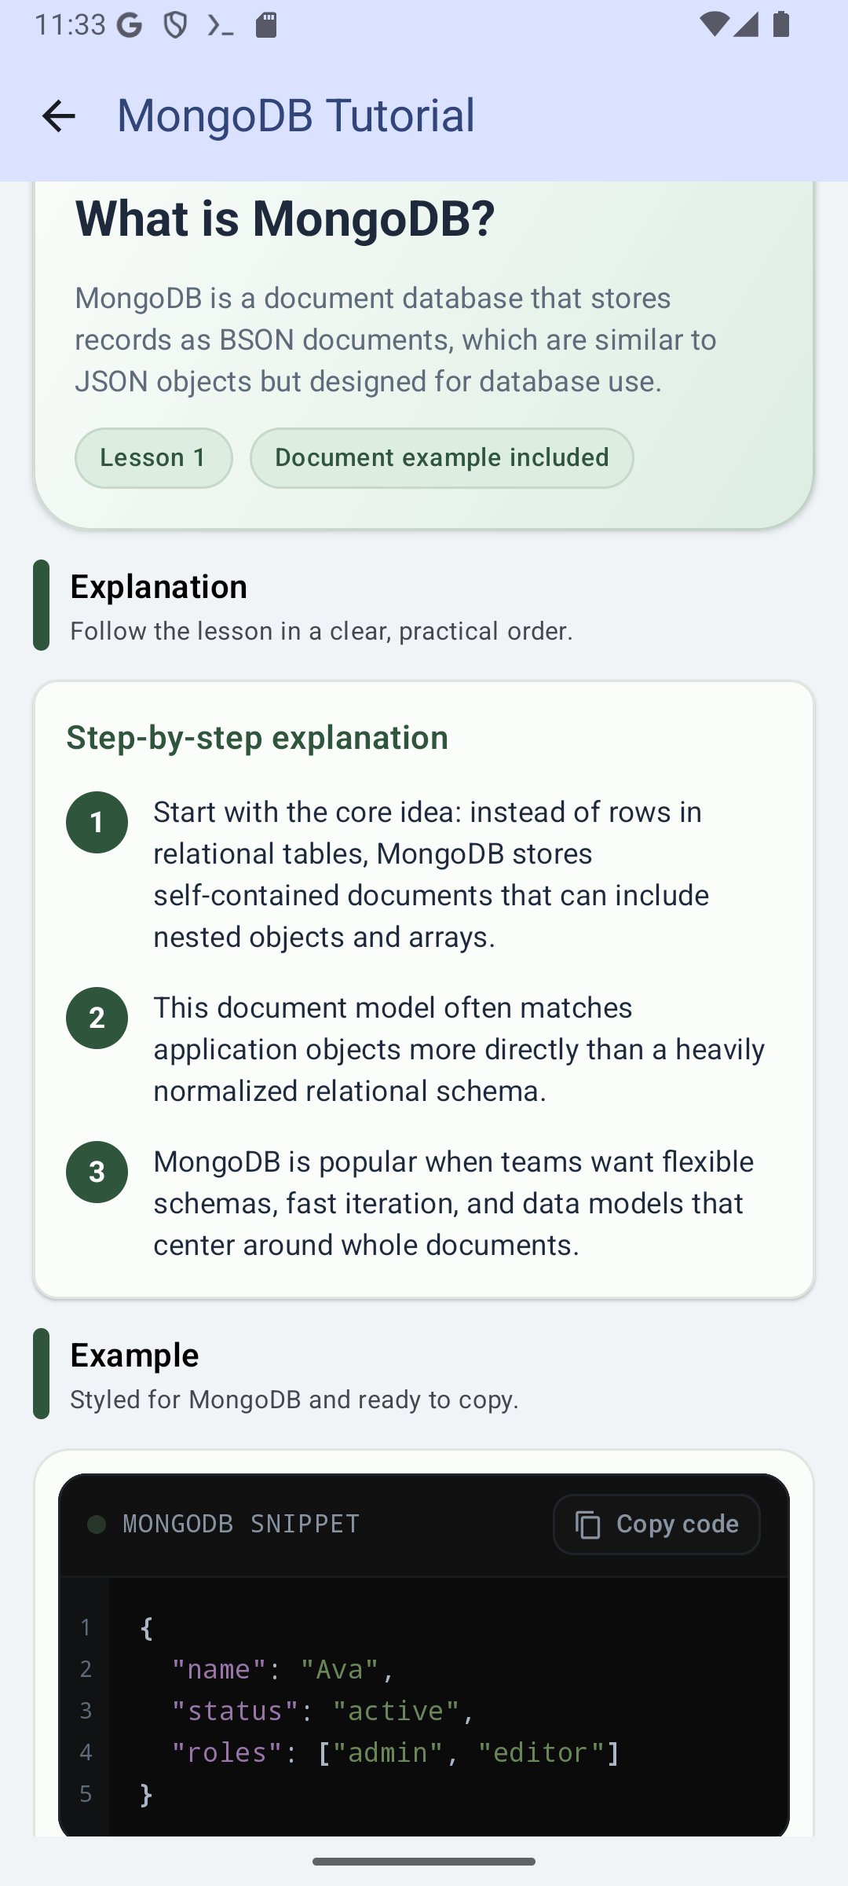The width and height of the screenshot is (848, 1886).
Task: Tap the battery icon in status bar
Action: click(x=780, y=24)
